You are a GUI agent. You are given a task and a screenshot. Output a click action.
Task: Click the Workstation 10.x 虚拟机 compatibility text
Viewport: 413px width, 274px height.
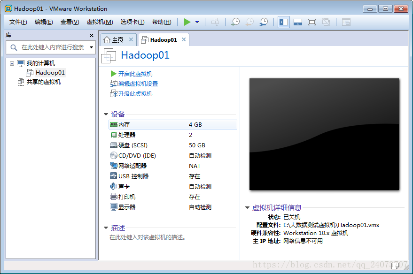316,233
